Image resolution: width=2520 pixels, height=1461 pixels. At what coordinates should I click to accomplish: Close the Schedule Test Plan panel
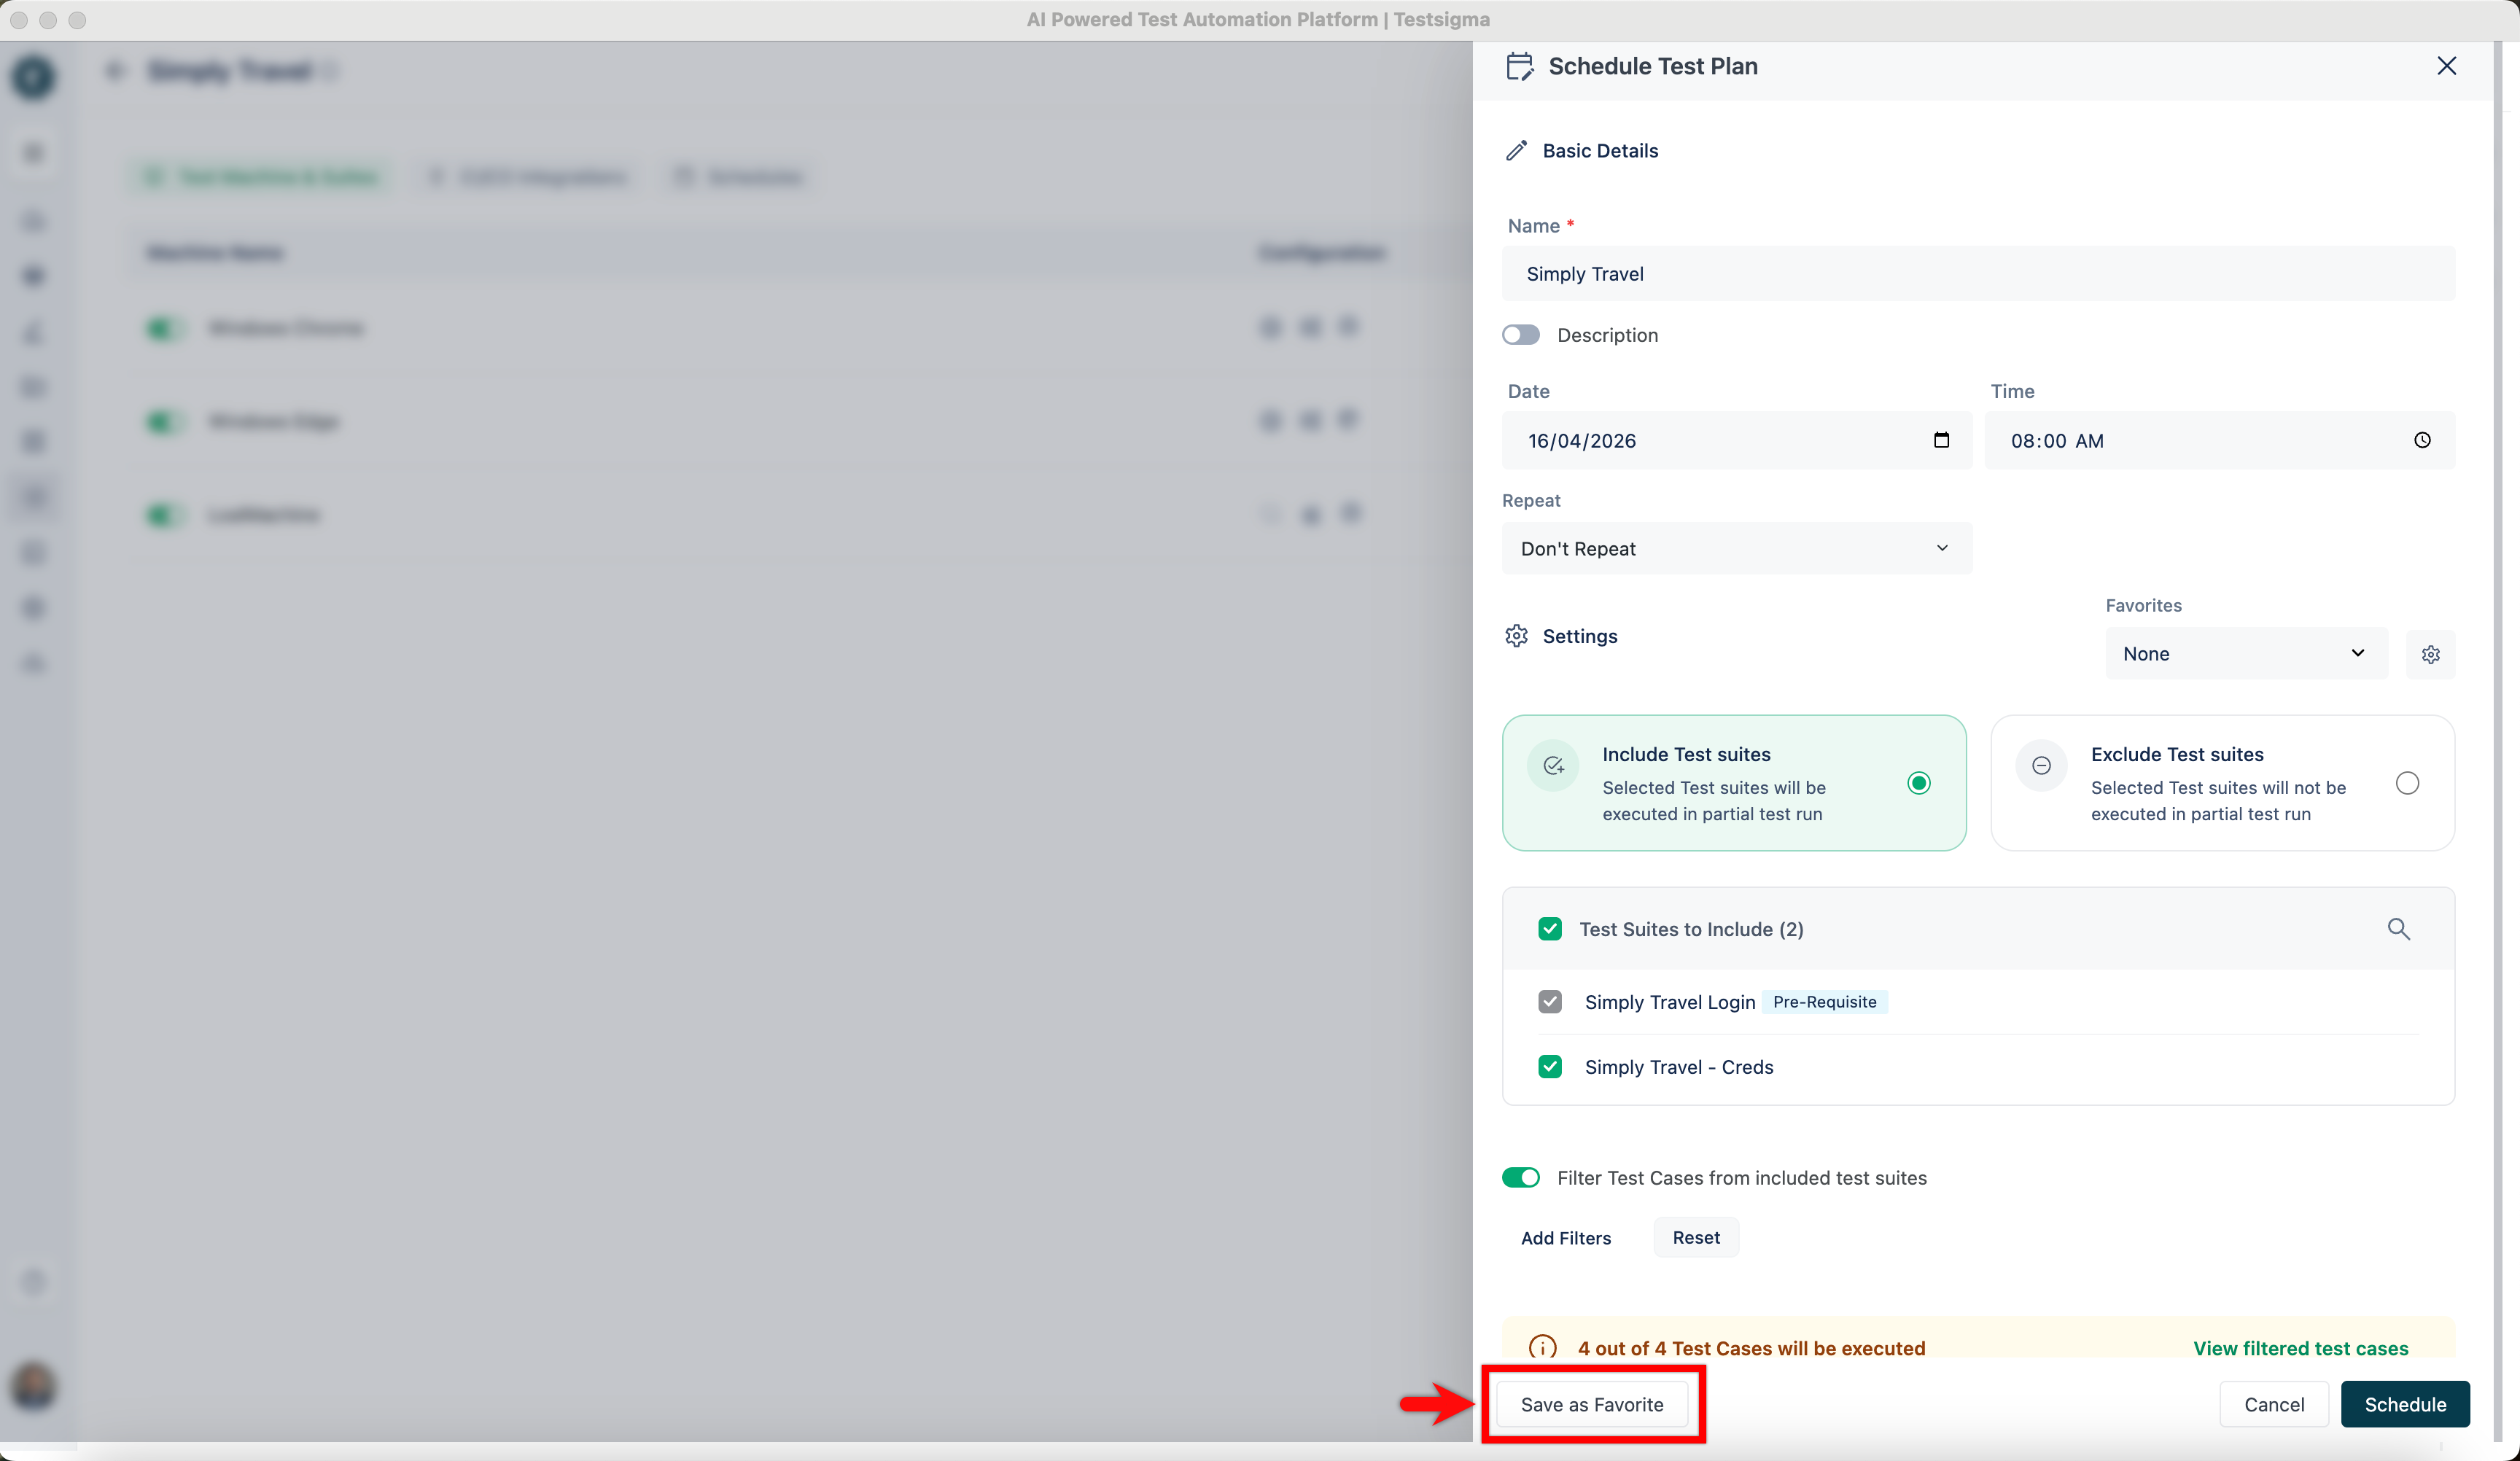point(2446,66)
